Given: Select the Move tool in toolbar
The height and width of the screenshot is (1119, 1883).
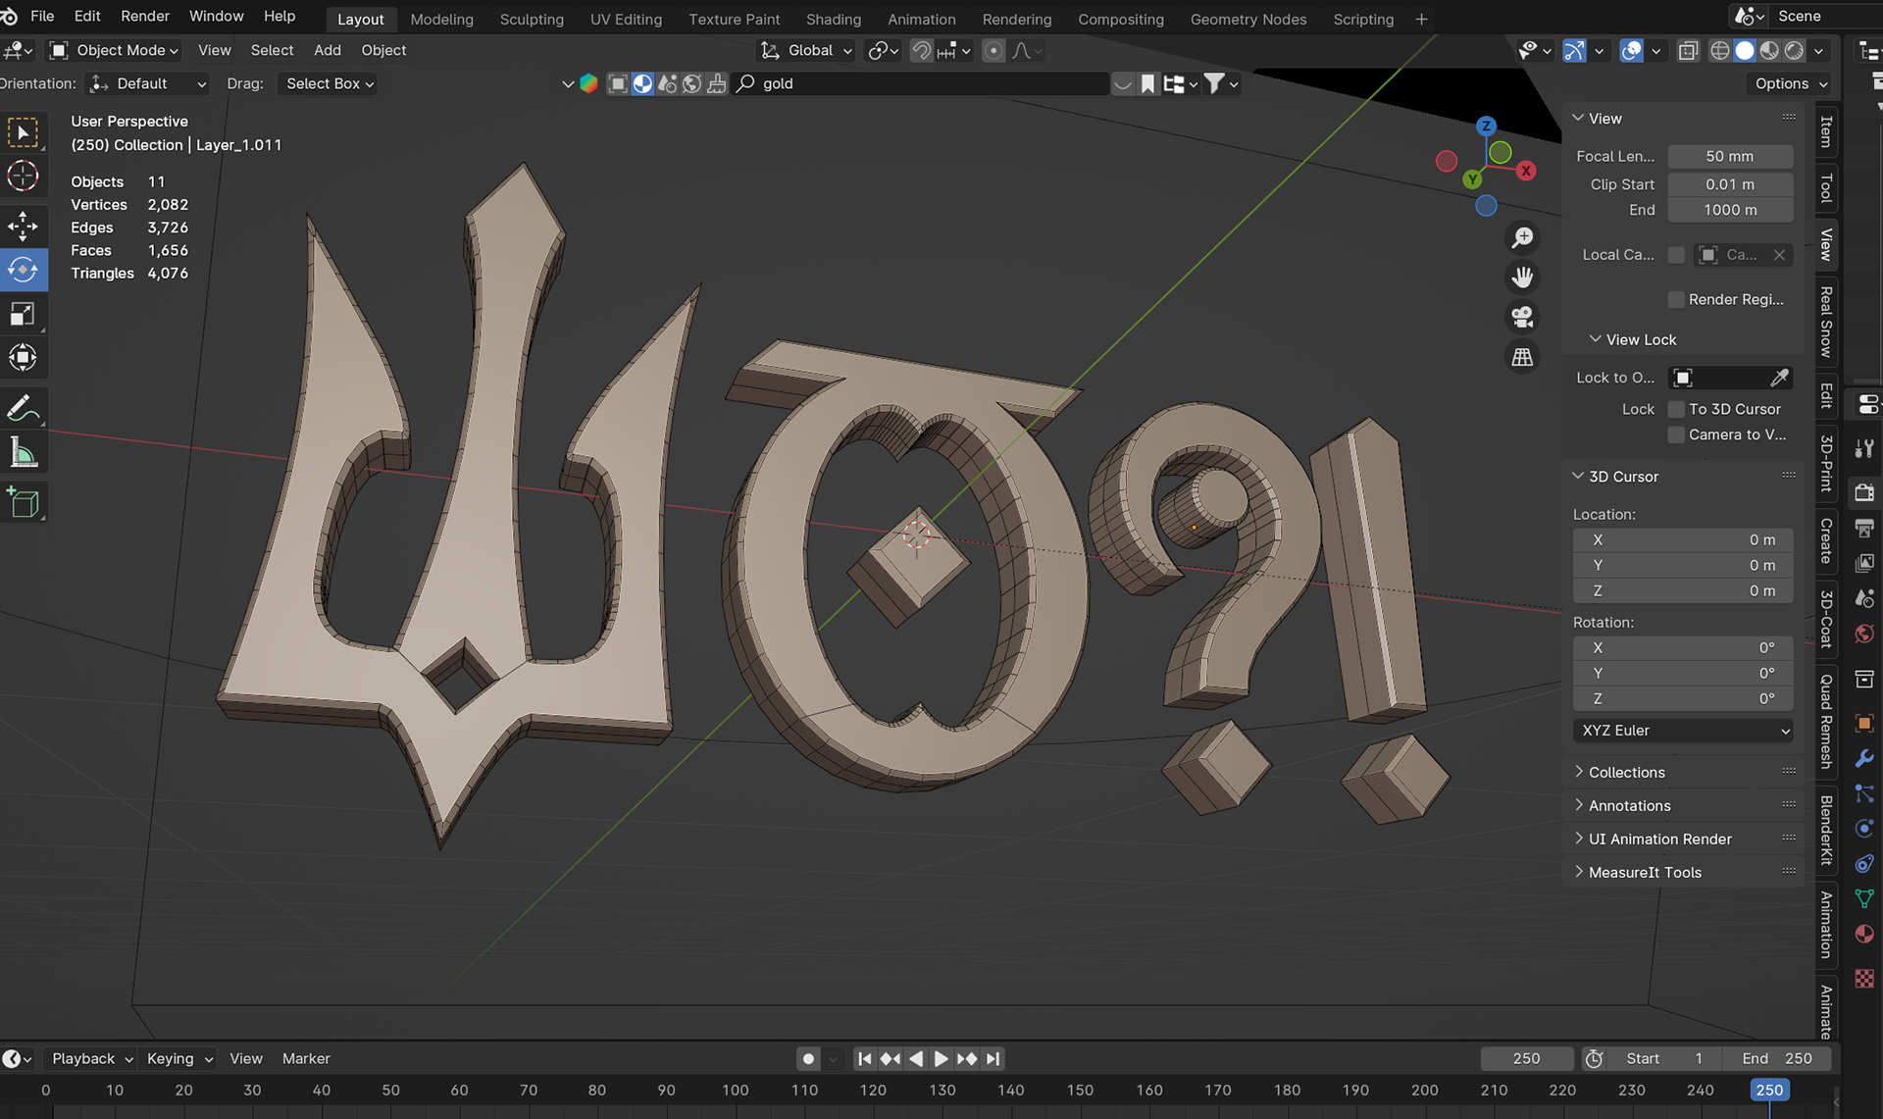Looking at the screenshot, I should point(23,226).
